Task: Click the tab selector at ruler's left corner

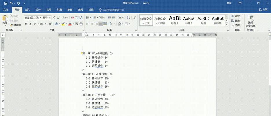Action: (3, 35)
